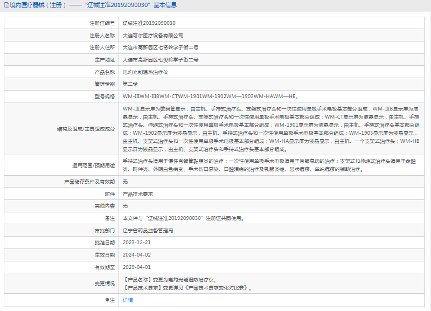Viewport: 431px width, 311px height.
Task: Select the product name 电灼光能温热治疗仪
Action: [145, 72]
